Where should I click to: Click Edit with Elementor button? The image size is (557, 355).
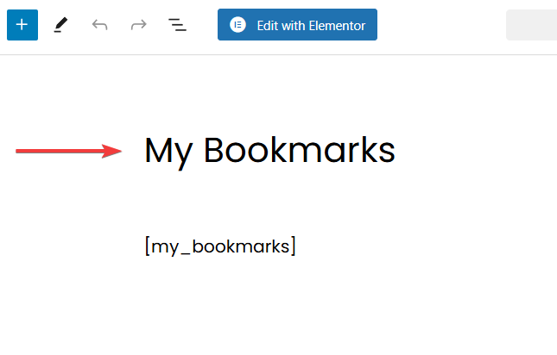click(x=297, y=25)
